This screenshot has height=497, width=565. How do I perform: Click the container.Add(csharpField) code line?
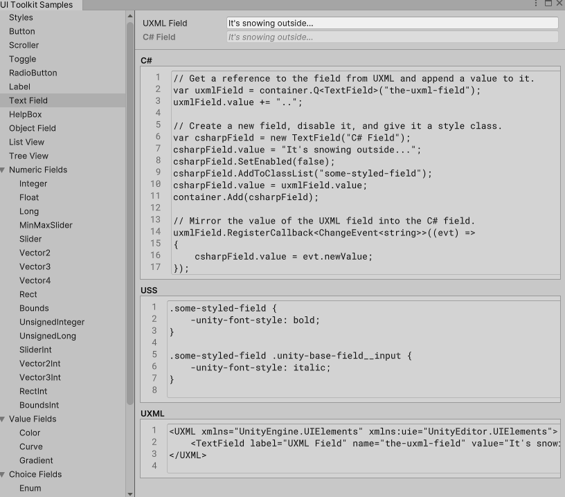pyautogui.click(x=246, y=197)
